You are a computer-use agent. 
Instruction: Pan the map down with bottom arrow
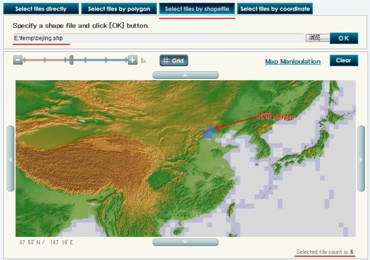pos(186,242)
